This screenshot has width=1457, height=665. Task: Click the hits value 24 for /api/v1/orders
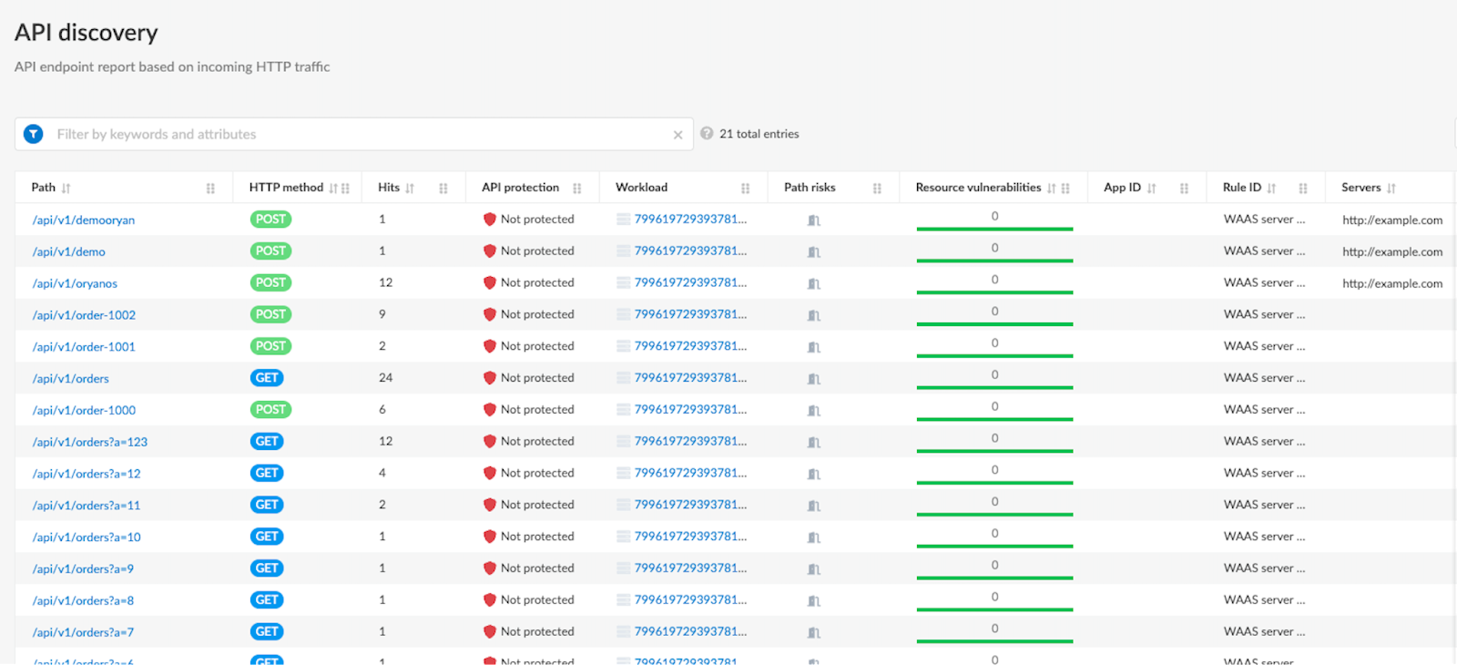click(x=386, y=377)
